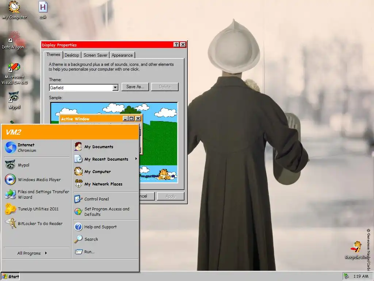Click the Active Window sample title text

(75, 119)
